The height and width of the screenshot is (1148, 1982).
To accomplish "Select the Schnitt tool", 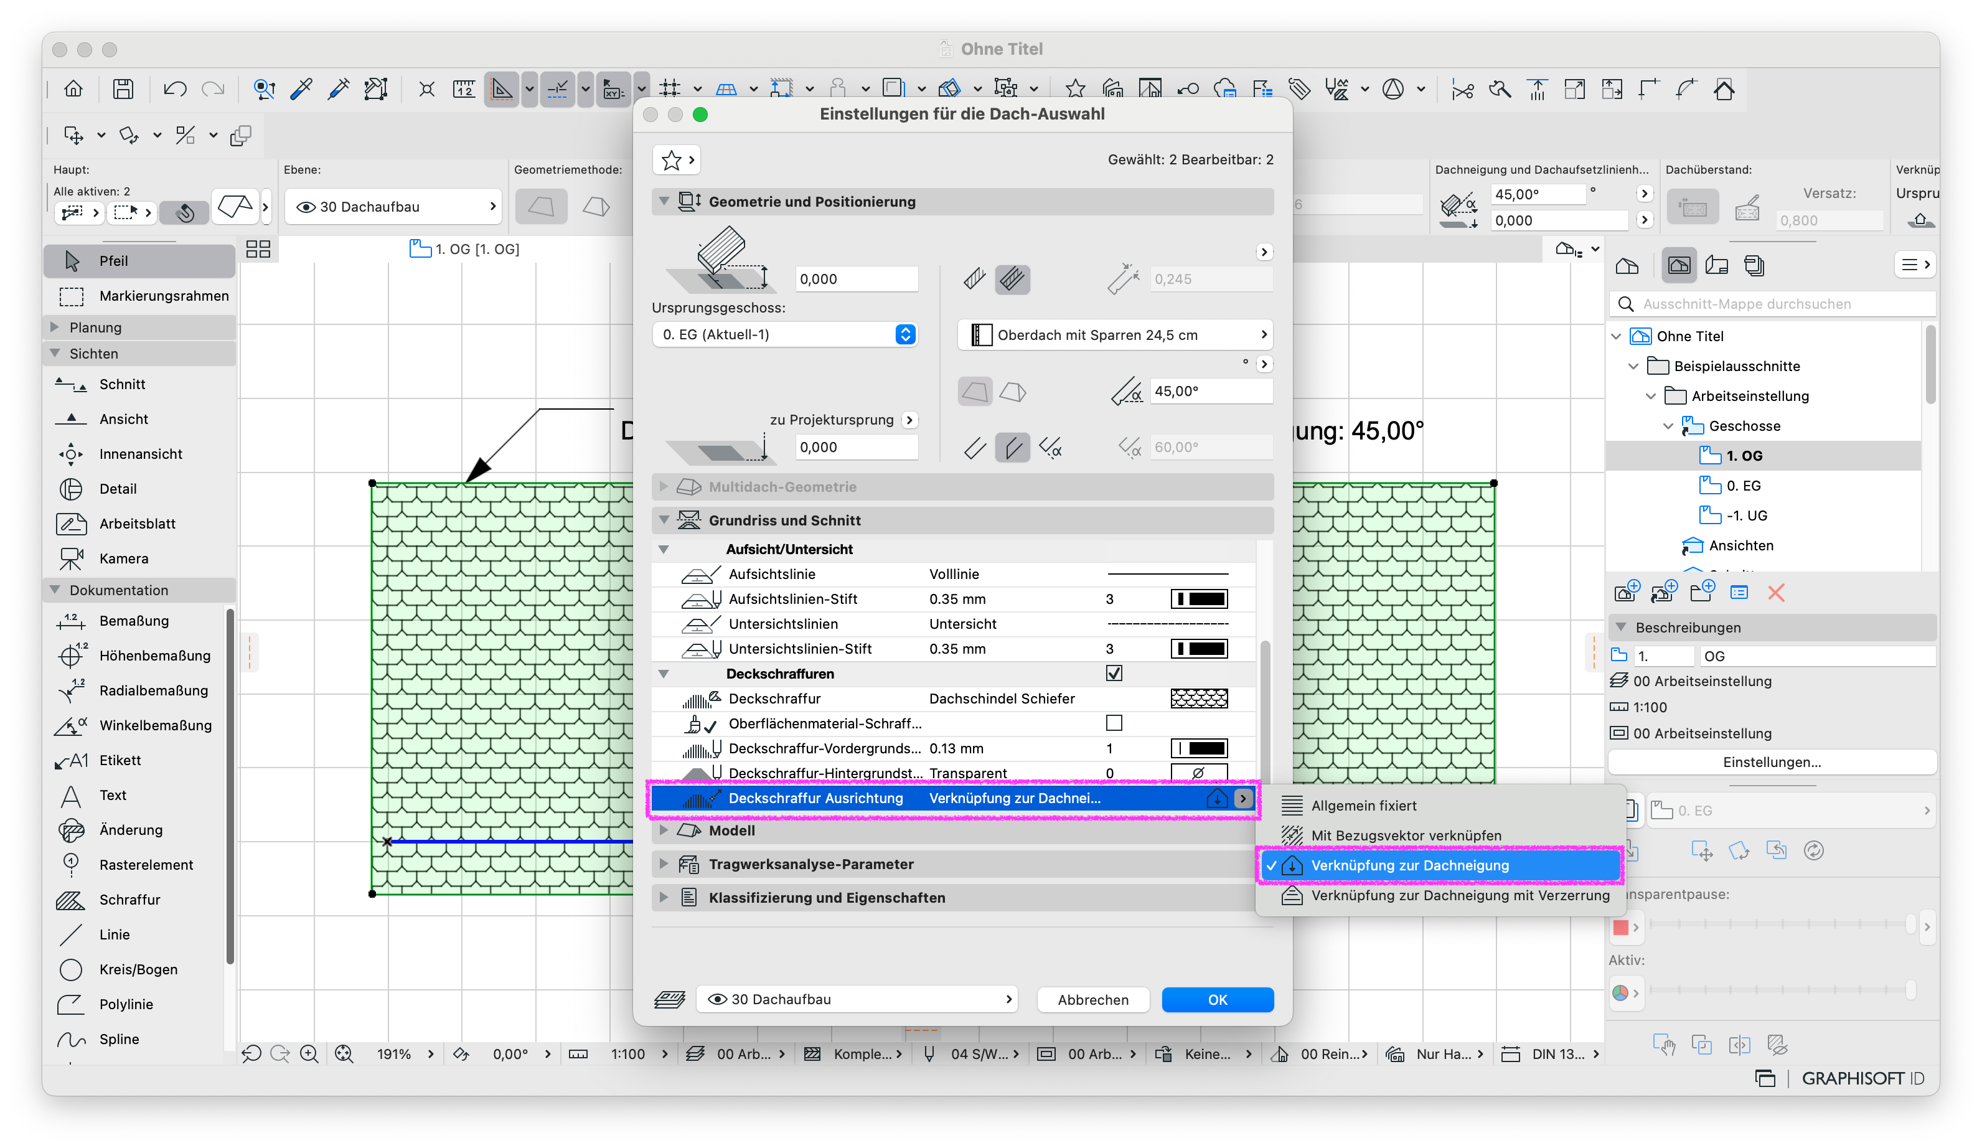I will (x=139, y=384).
